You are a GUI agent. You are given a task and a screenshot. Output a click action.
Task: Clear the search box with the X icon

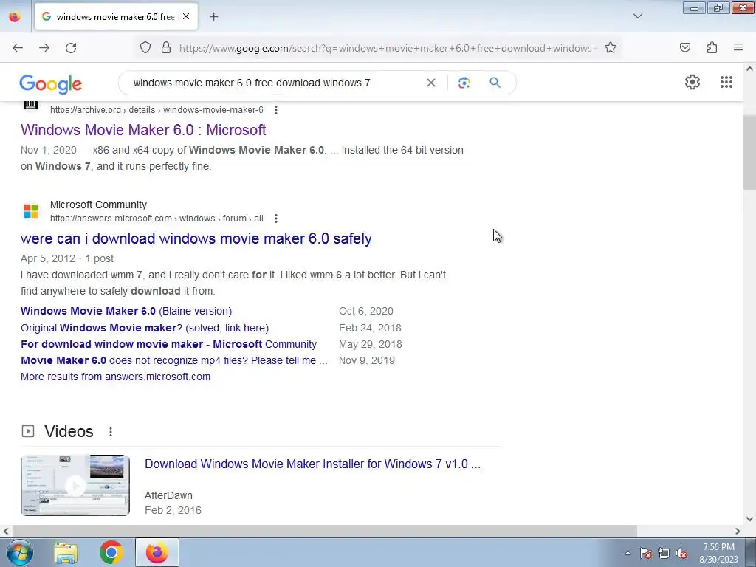pos(431,83)
